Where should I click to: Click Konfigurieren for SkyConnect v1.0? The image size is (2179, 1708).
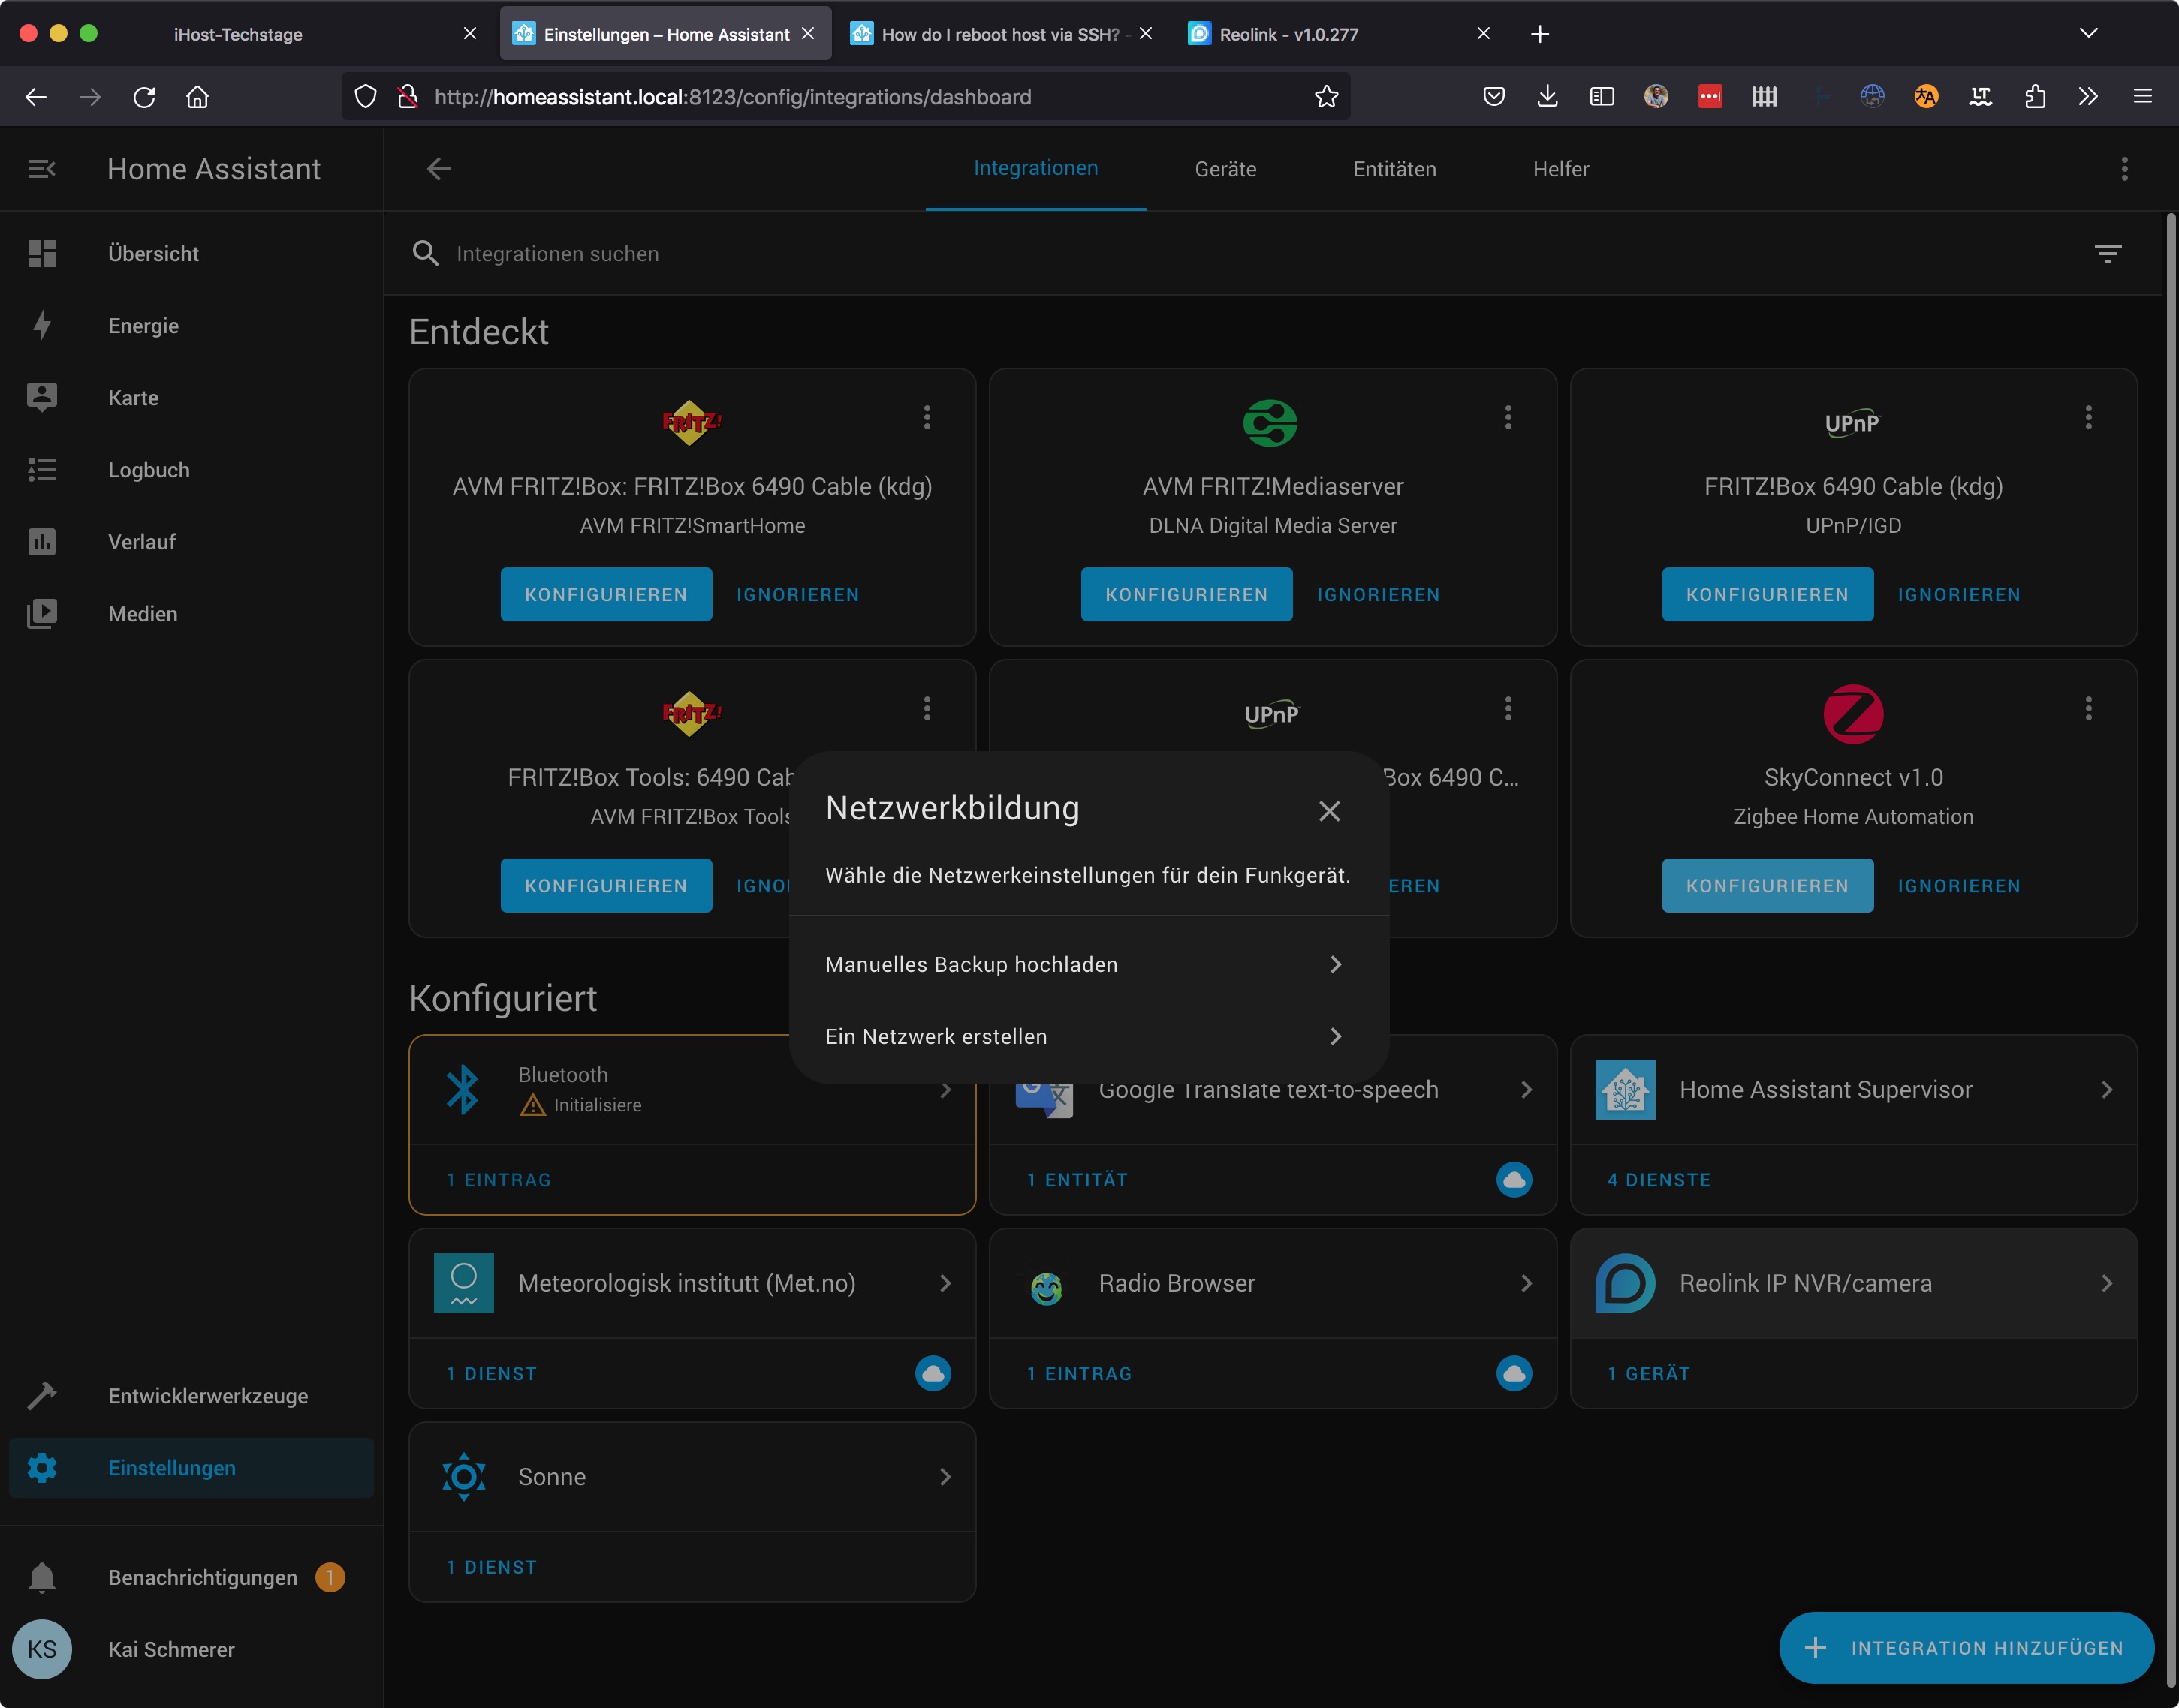click(1767, 886)
